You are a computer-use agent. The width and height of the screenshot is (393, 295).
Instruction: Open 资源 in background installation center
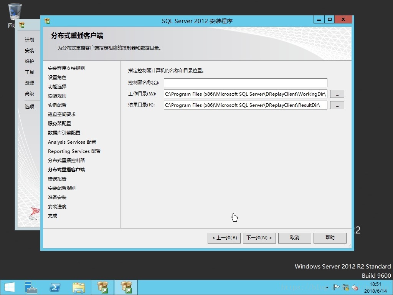(29, 83)
